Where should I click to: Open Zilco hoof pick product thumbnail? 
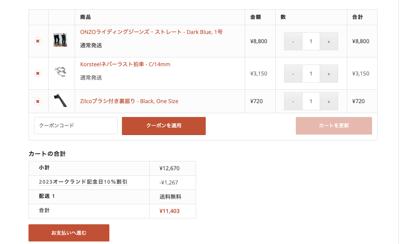click(60, 100)
